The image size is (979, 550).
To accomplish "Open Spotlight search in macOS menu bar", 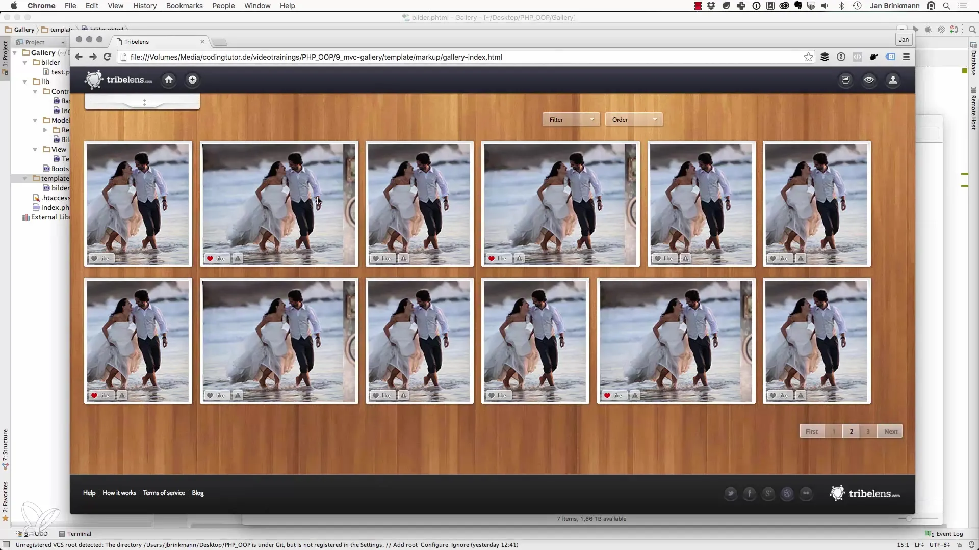I will tap(947, 6).
